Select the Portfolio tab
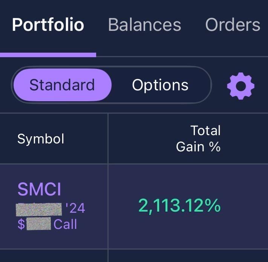This screenshot has height=262, width=268. (x=48, y=25)
